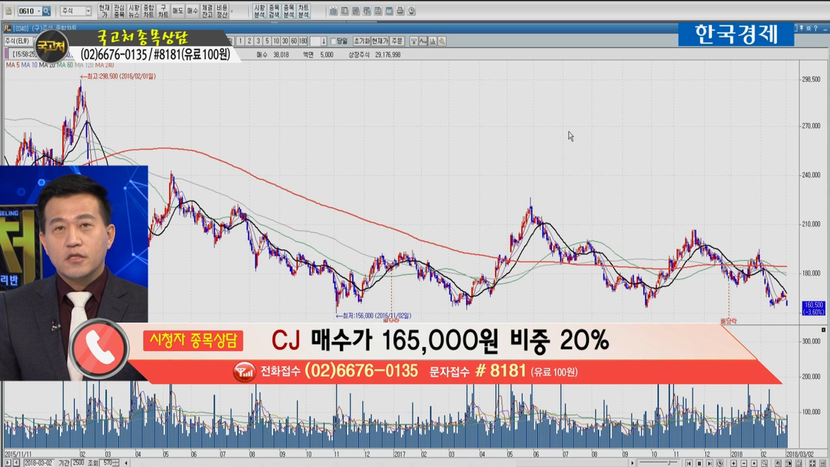Open chart settings wrench icon

442,41
